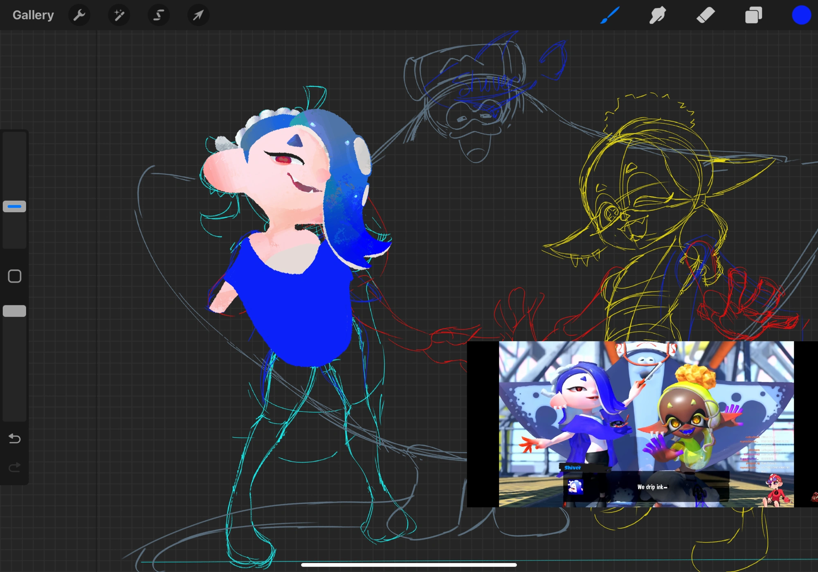818x572 pixels.
Task: Open the Transform arrow tool
Action: (x=198, y=15)
